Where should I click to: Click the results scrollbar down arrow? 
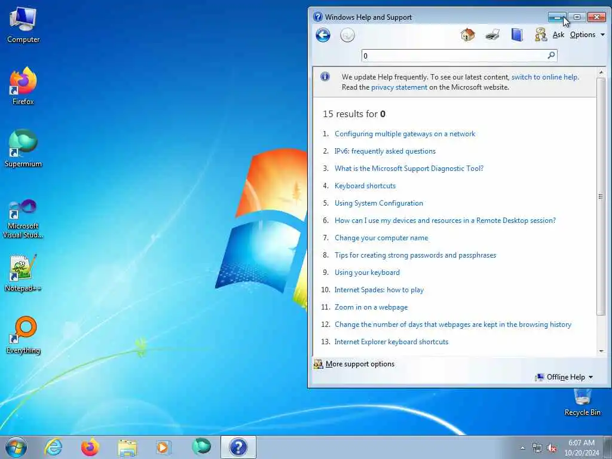(x=601, y=351)
